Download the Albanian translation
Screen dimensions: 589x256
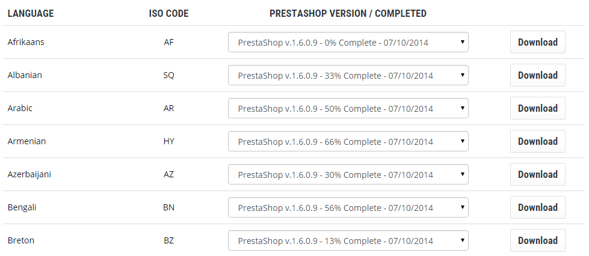pos(537,75)
